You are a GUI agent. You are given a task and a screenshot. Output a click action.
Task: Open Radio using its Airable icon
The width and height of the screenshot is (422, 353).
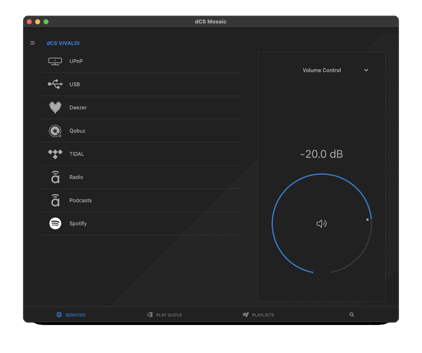(x=55, y=177)
